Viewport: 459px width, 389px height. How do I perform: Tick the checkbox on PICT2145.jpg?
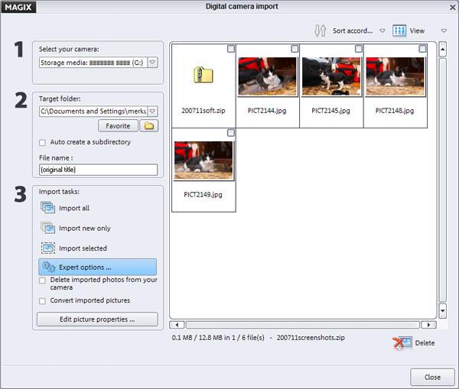pyautogui.click(x=359, y=49)
